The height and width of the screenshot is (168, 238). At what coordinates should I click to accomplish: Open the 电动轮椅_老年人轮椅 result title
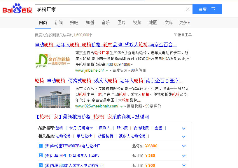coord(106,45)
